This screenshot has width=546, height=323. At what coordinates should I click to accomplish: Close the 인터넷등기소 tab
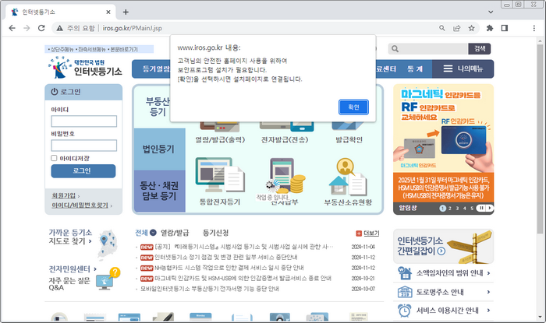pyautogui.click(x=108, y=12)
